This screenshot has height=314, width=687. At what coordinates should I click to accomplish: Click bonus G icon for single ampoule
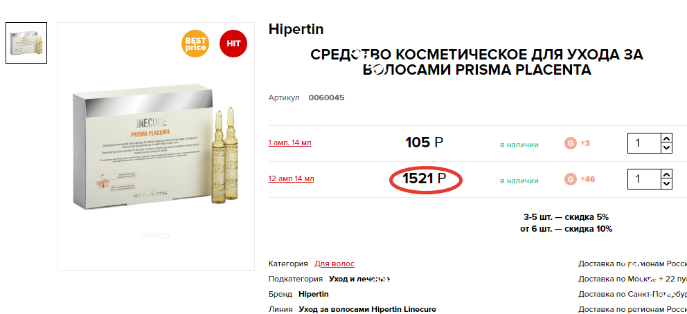(571, 143)
